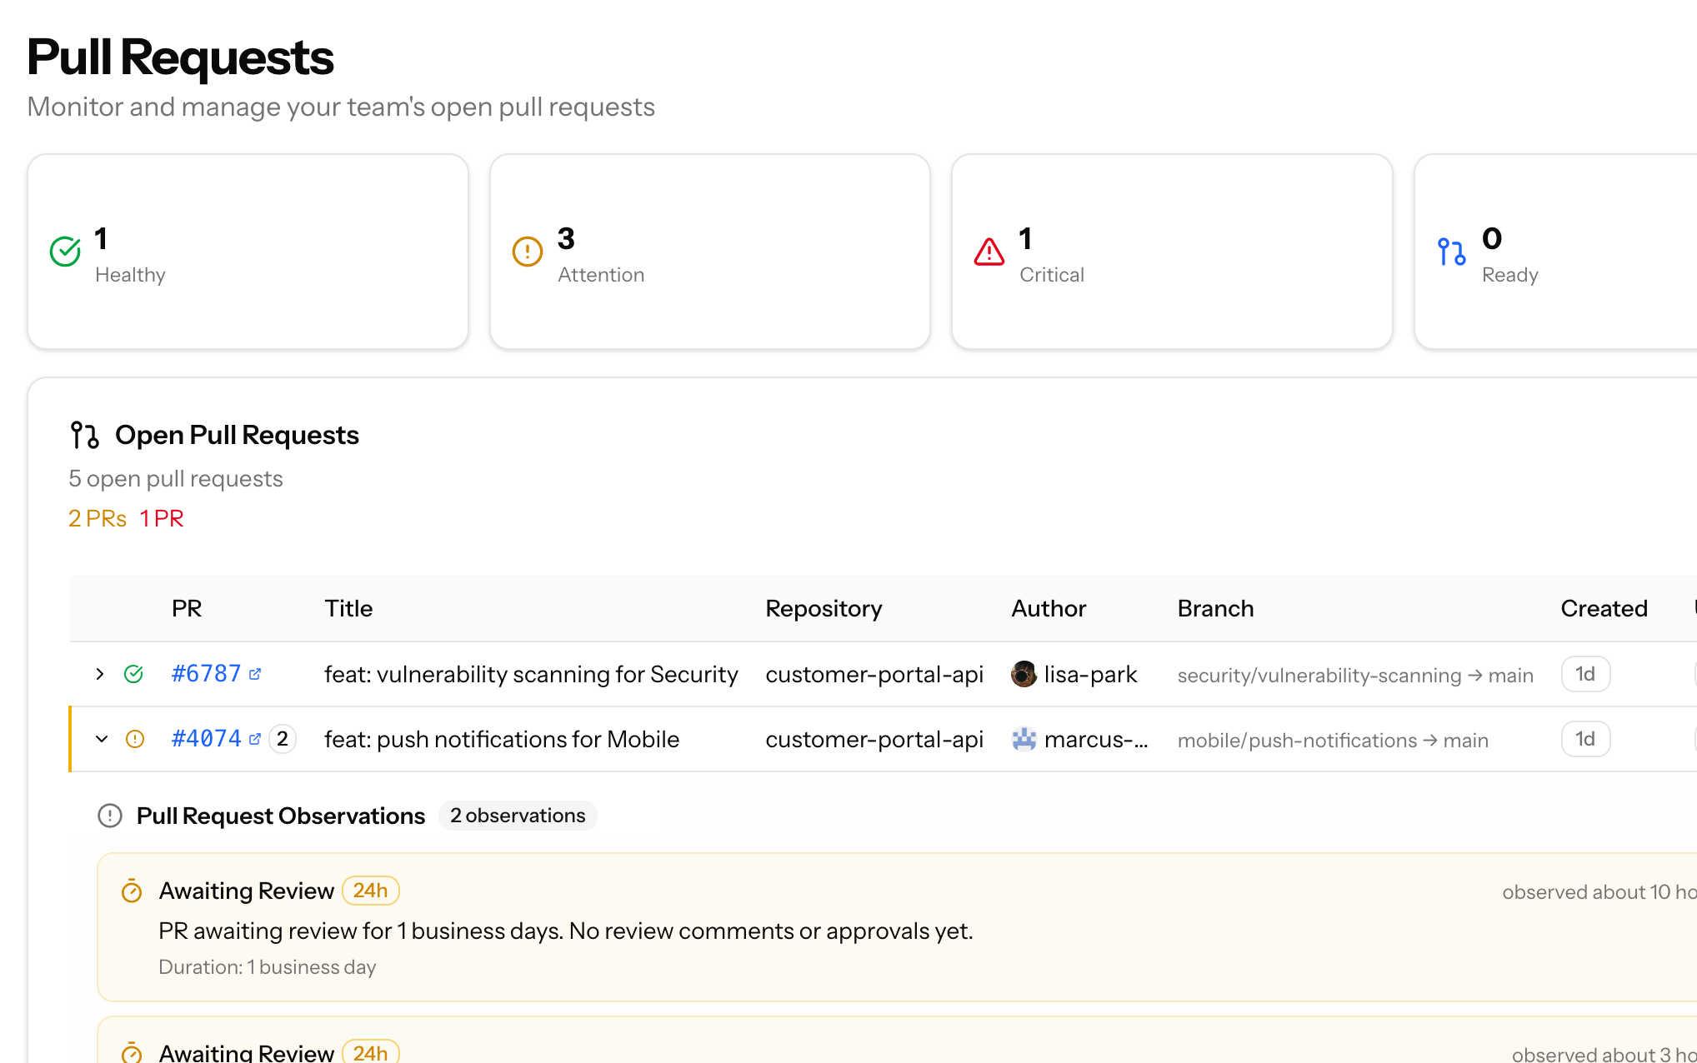
Task: Click title 'feat: vulnerability scanning for Security'
Action: [531, 674]
